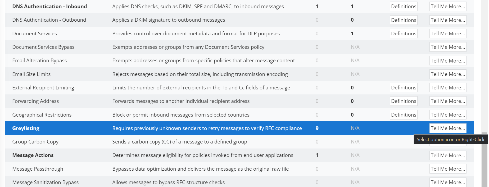Viewport: 489px width, 187px height.
Task: Open Definitions for DNS Authentication - Inbound
Action: [x=403, y=6]
